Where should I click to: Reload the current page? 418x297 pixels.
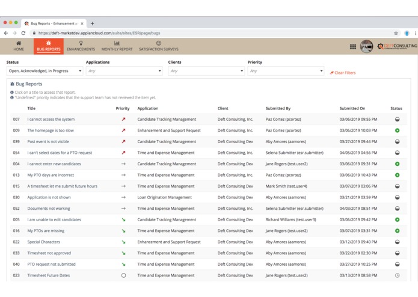[23, 33]
